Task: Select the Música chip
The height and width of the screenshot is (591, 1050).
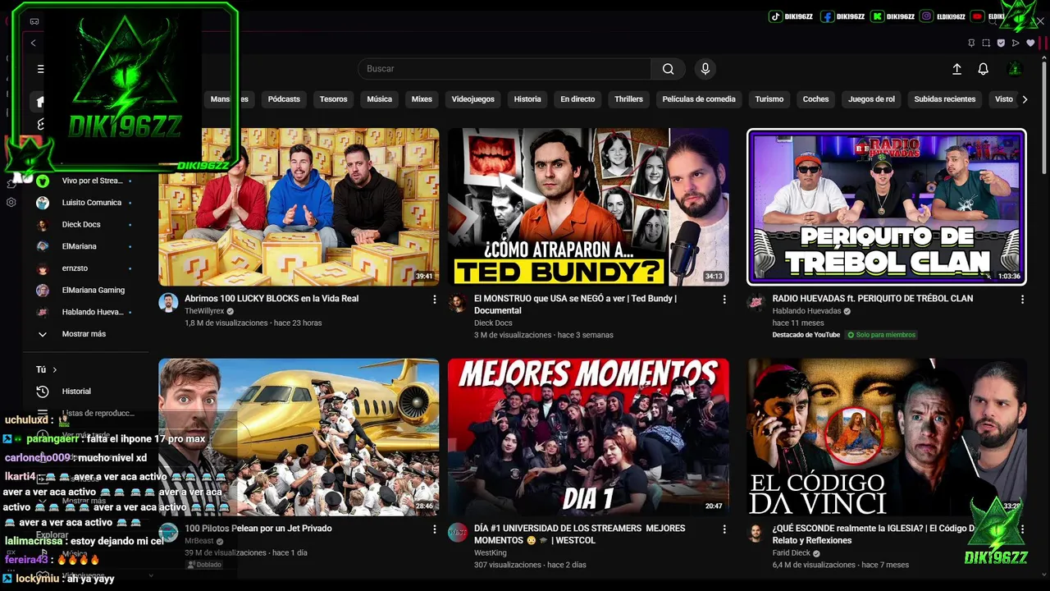Action: [x=379, y=99]
